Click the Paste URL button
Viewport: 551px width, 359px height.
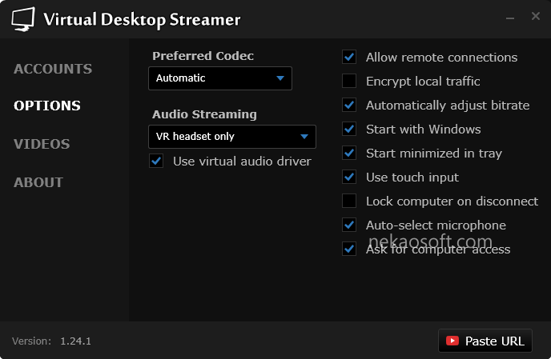point(485,341)
